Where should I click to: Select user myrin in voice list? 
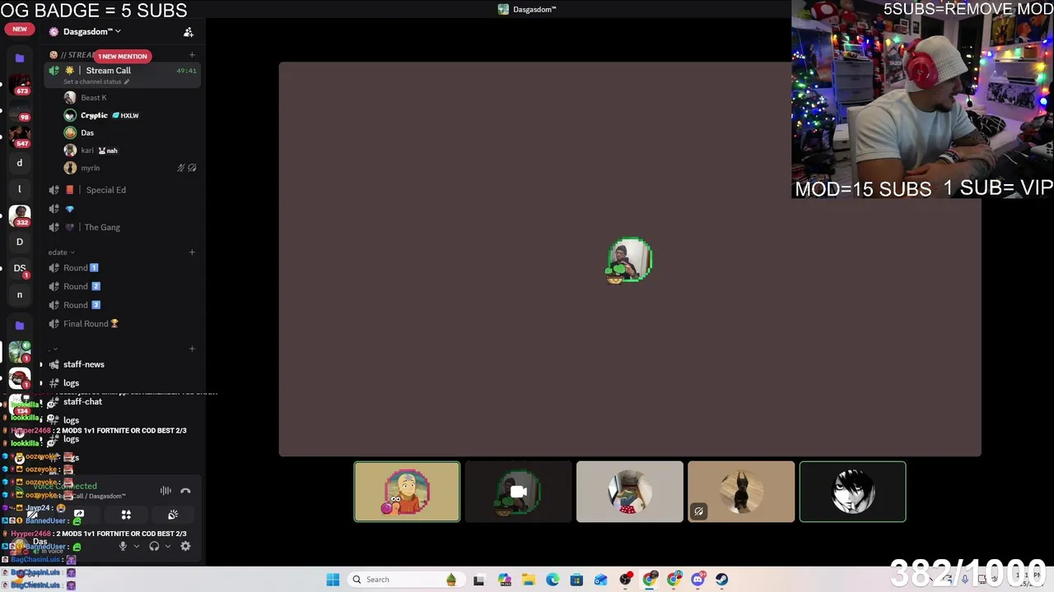[x=124, y=169]
